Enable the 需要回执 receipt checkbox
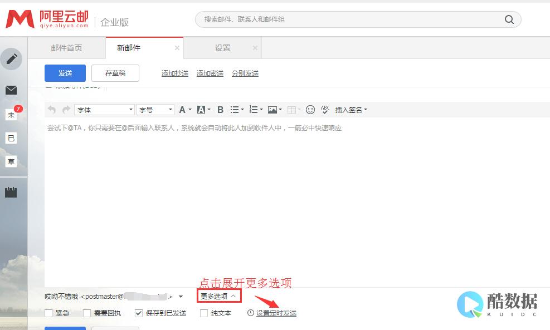The width and height of the screenshot is (550, 330). (86, 313)
